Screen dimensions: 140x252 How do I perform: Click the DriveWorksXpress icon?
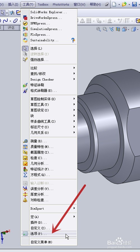25,18
